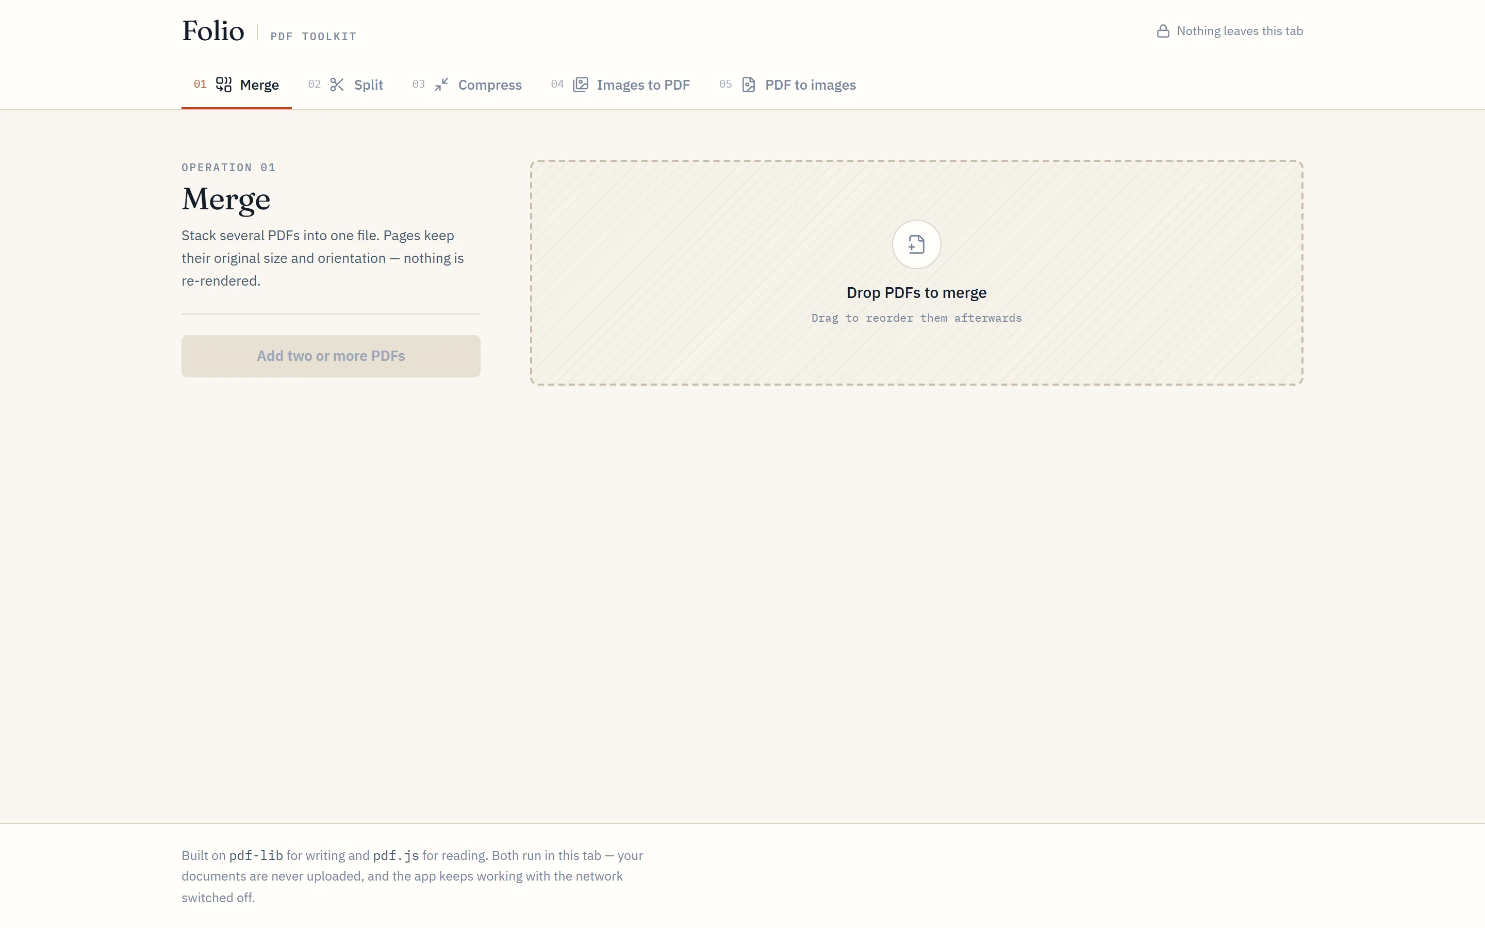Click the add-file icon in drop zone

[x=916, y=244]
